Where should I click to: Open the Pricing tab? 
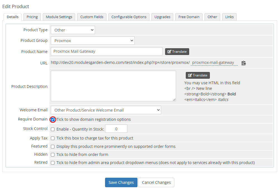[x=32, y=17]
